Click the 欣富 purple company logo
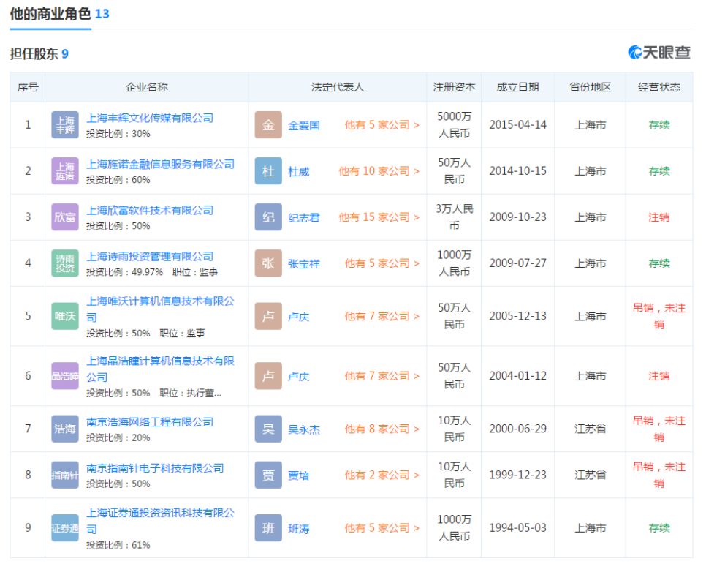 point(65,217)
